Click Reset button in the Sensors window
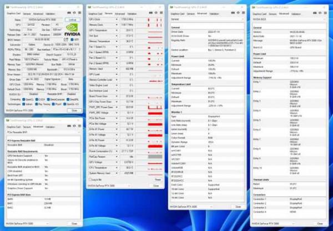The height and width of the screenshot is (231, 333). [x=158, y=180]
